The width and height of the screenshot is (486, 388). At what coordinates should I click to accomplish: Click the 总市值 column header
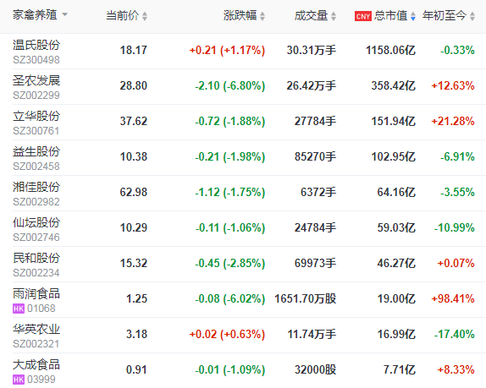click(x=390, y=15)
